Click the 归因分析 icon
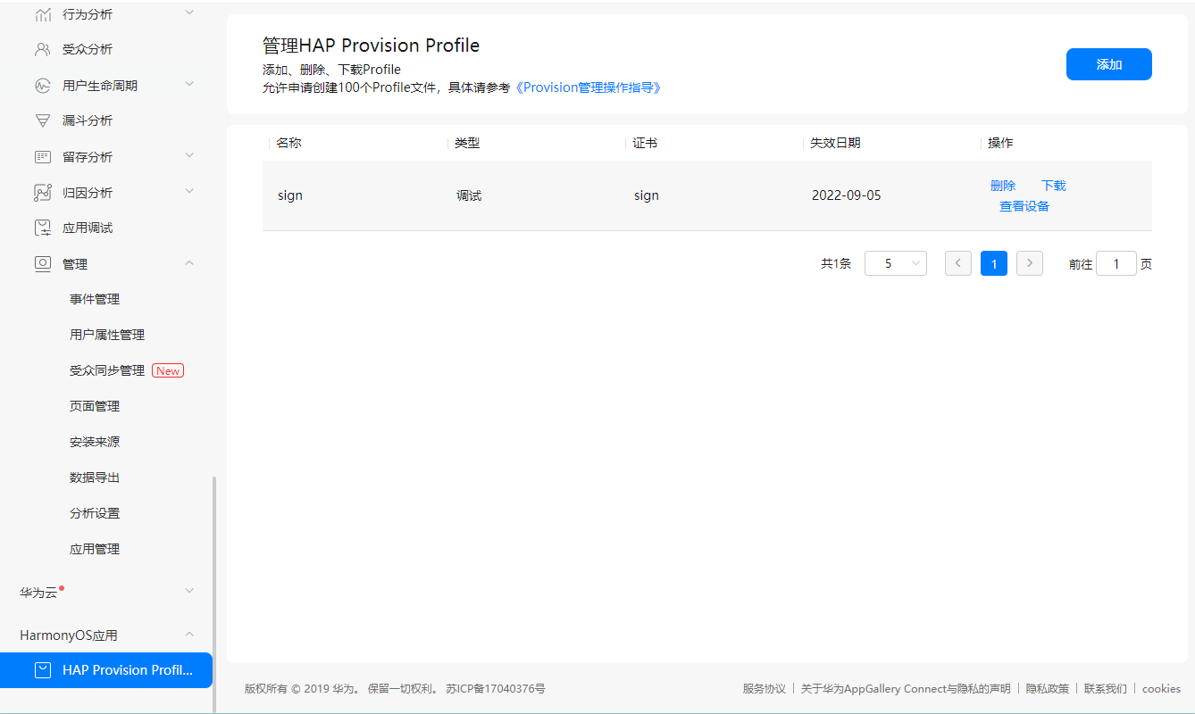1195x714 pixels. (43, 192)
